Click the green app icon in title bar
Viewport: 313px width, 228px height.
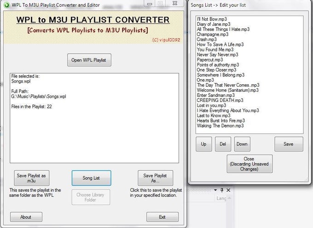click(6, 5)
